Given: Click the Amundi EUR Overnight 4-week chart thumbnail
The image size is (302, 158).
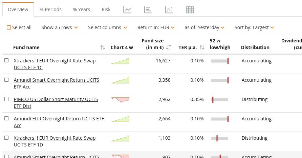Looking at the screenshot, I should coord(121,119).
